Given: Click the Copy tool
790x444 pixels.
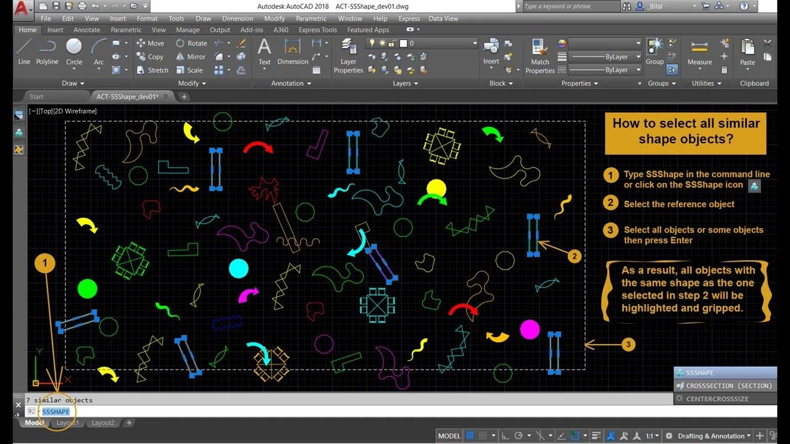Looking at the screenshot, I should [x=150, y=57].
